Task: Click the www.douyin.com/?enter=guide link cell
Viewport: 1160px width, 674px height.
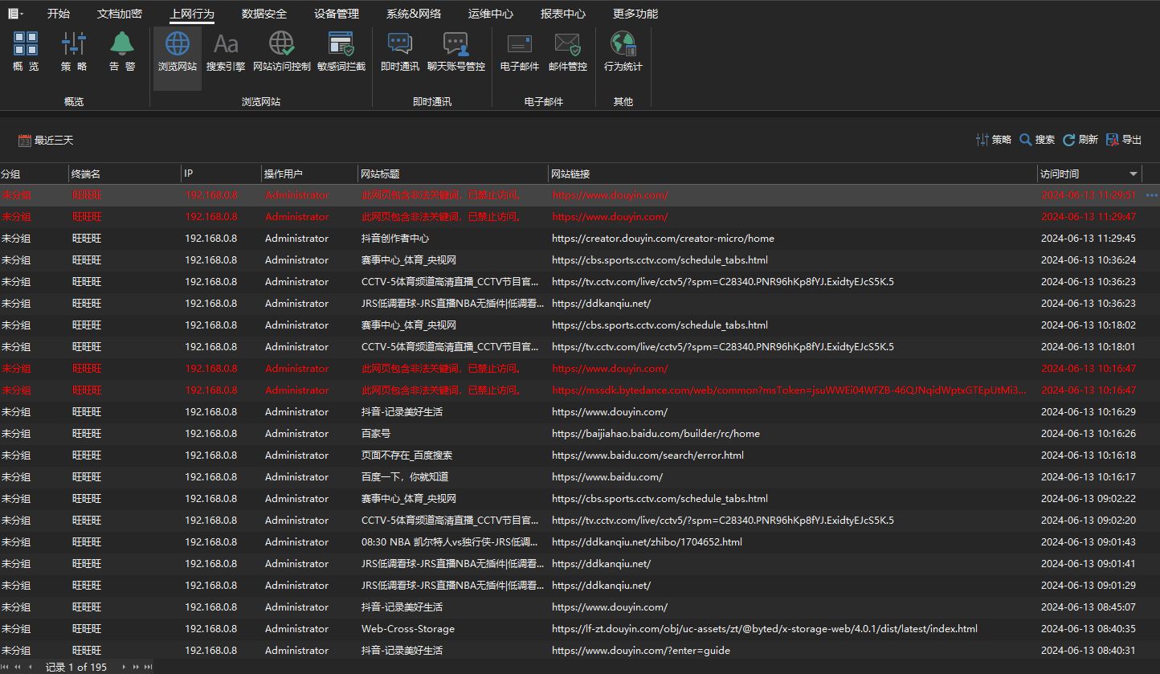Action: [641, 651]
